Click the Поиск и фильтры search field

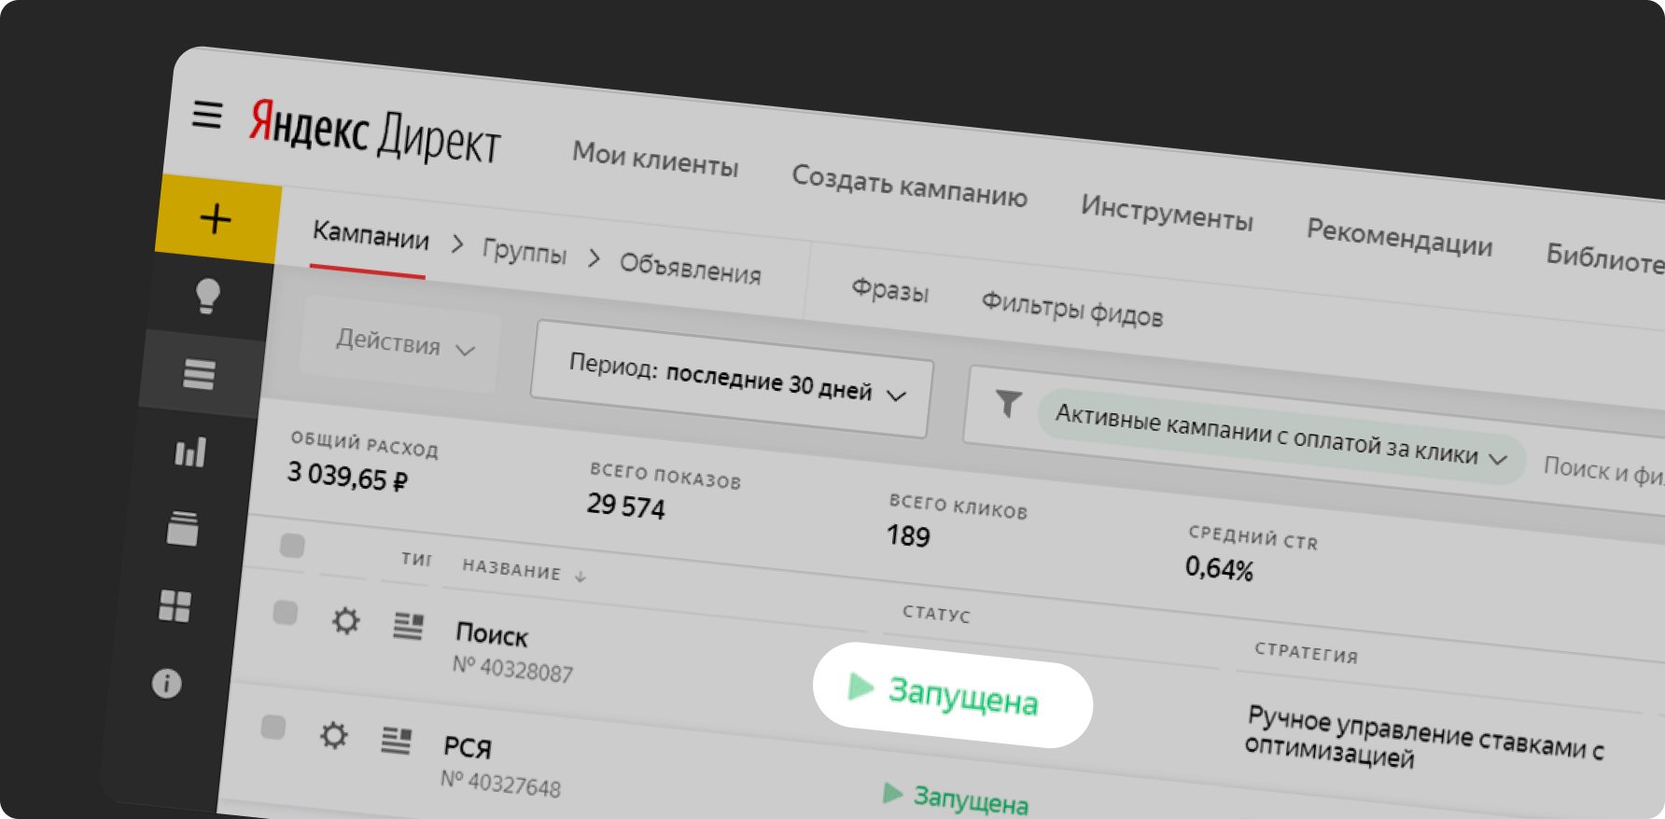[1603, 470]
